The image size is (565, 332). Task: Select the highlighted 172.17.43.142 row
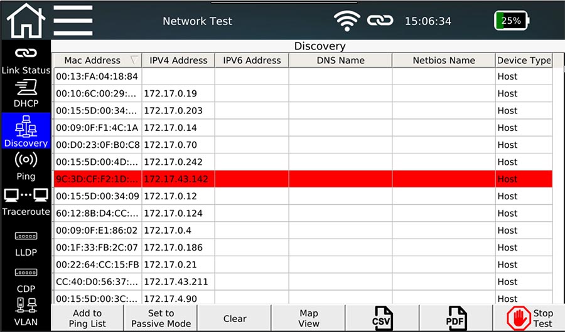[303, 179]
